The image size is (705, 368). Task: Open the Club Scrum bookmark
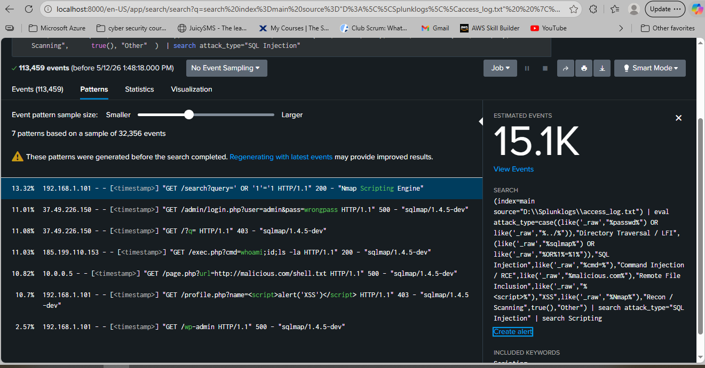[375, 28]
